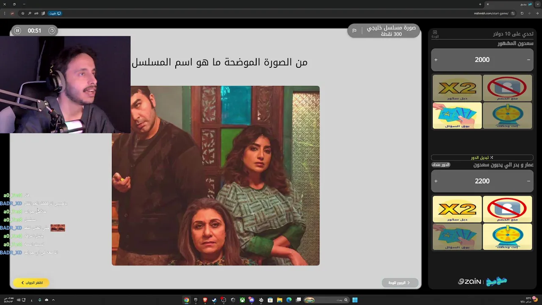Screen dimensions: 542x305
Task: Open Epic Games Launcher from taskbar
Action: click(x=196, y=300)
